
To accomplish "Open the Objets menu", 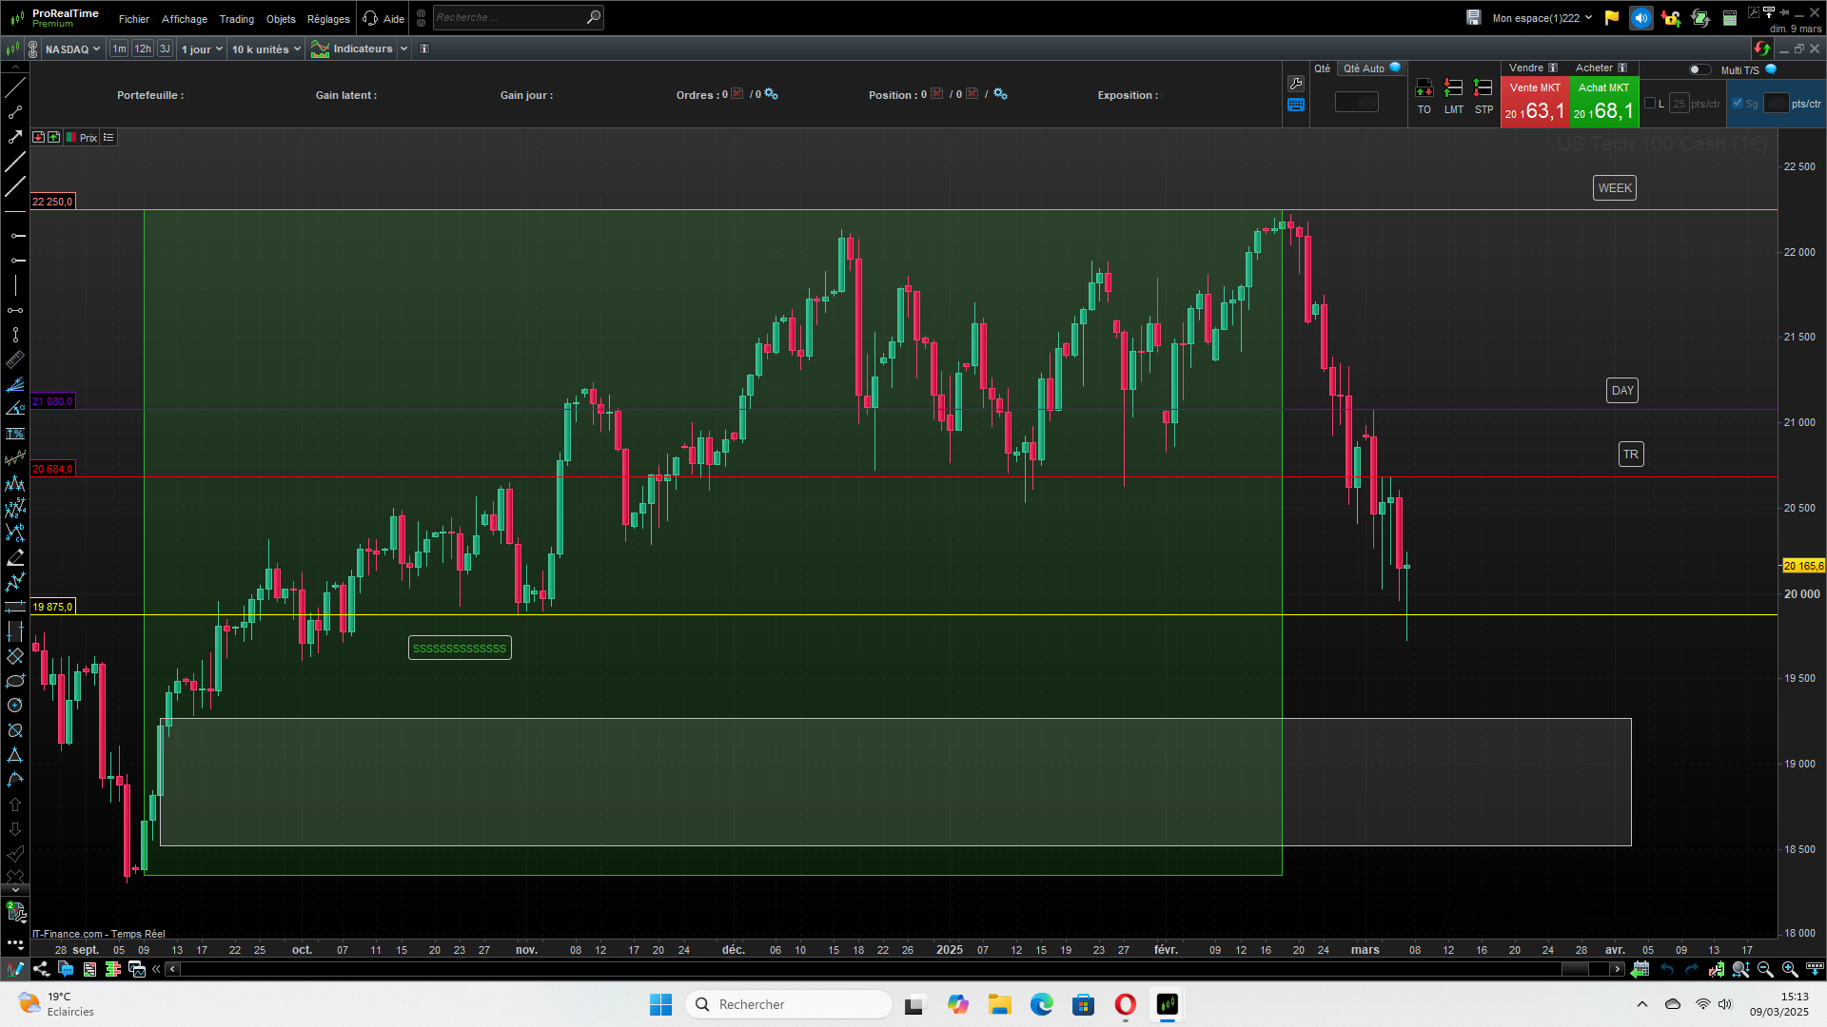I will pyautogui.click(x=281, y=19).
